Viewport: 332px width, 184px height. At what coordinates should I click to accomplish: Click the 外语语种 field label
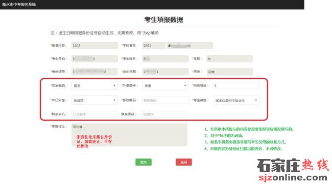click(130, 85)
